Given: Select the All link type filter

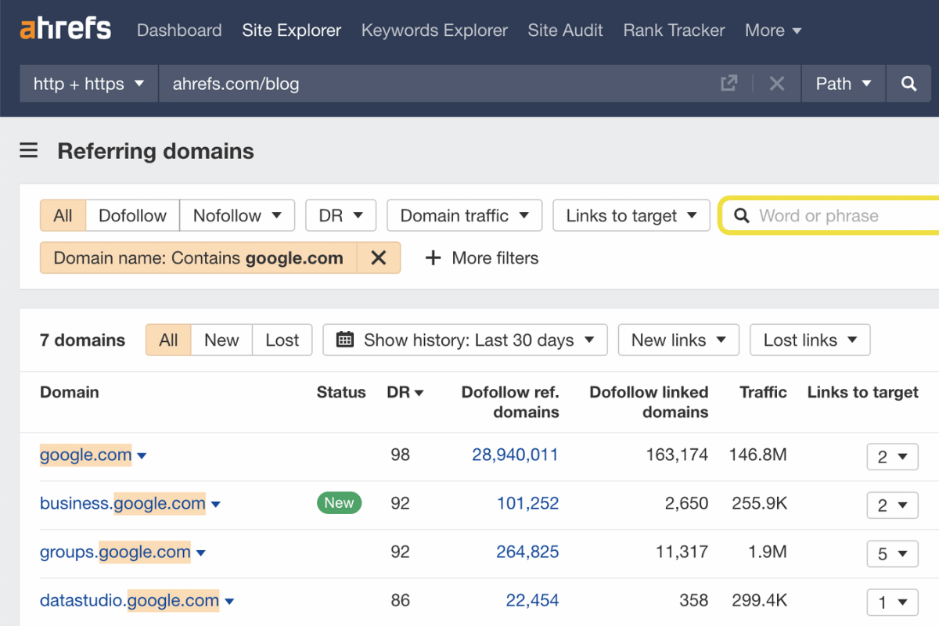Looking at the screenshot, I should [x=63, y=215].
